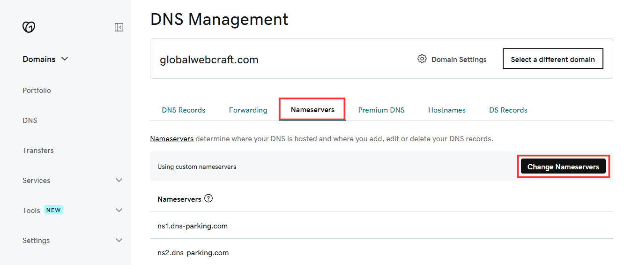Follow the underlined Nameservers link

[x=171, y=139]
